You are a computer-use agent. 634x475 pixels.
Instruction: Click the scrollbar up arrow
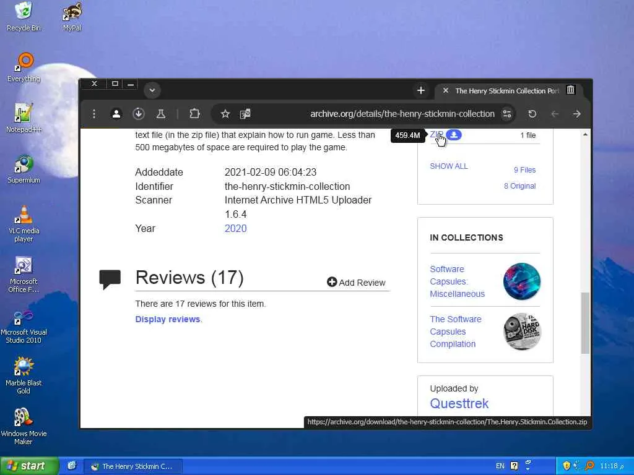pyautogui.click(x=585, y=134)
